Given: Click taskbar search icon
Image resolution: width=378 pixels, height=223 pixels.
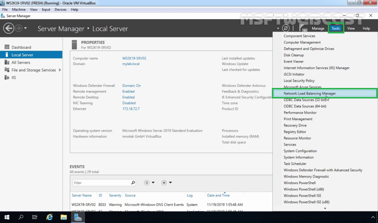Looking at the screenshot, I should pyautogui.click(x=21, y=217).
